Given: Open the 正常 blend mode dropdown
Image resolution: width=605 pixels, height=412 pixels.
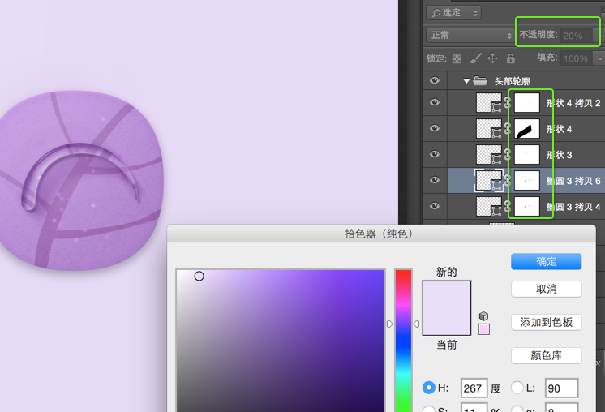Looking at the screenshot, I should click(x=470, y=35).
